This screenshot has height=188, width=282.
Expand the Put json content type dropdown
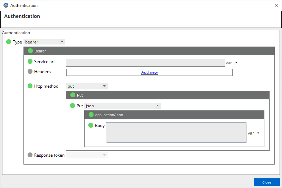click(123, 106)
